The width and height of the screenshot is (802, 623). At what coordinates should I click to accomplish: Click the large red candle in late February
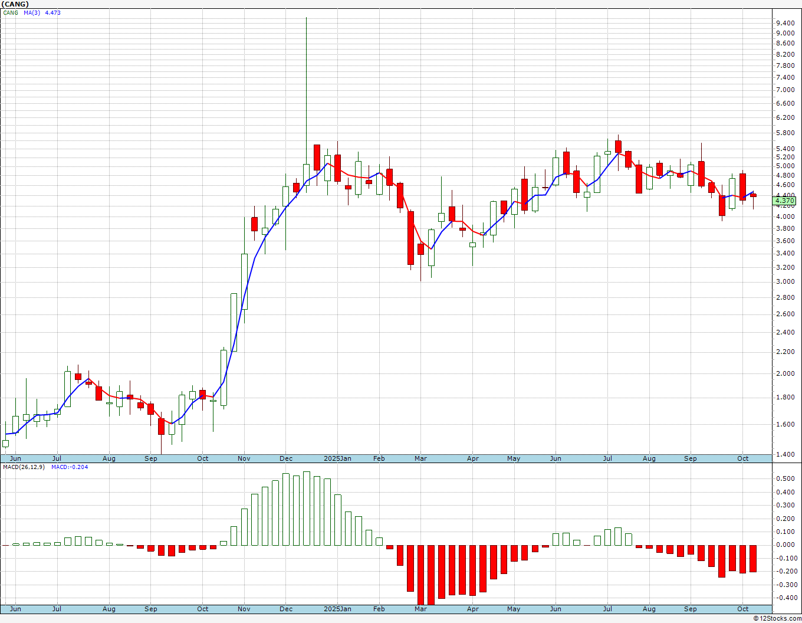point(410,238)
